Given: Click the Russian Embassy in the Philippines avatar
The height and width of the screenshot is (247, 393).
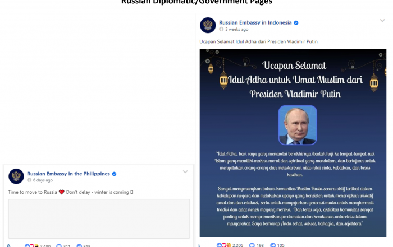Looking at the screenshot, I should [x=16, y=176].
